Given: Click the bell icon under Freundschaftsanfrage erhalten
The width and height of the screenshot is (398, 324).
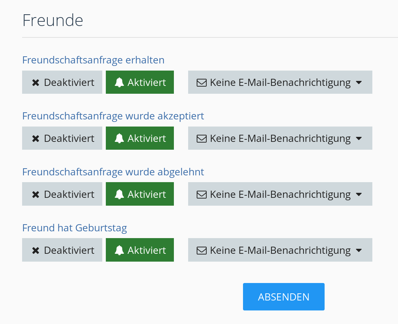Looking at the screenshot, I should coord(119,83).
